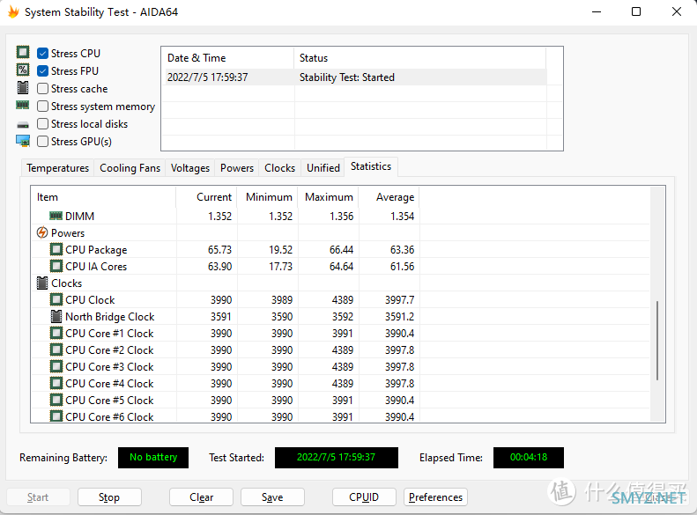Click the Maximum column header

328,196
